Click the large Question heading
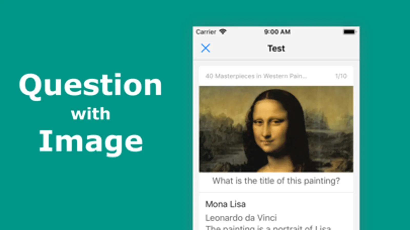The width and height of the screenshot is (410, 230). click(91, 86)
